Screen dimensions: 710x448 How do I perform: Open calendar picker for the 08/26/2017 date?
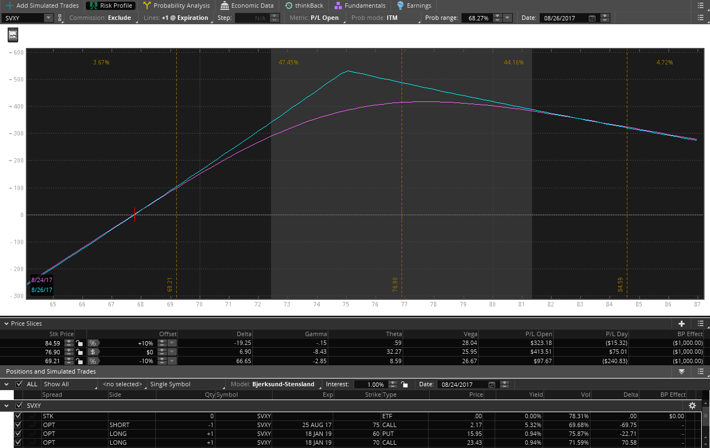pos(592,18)
